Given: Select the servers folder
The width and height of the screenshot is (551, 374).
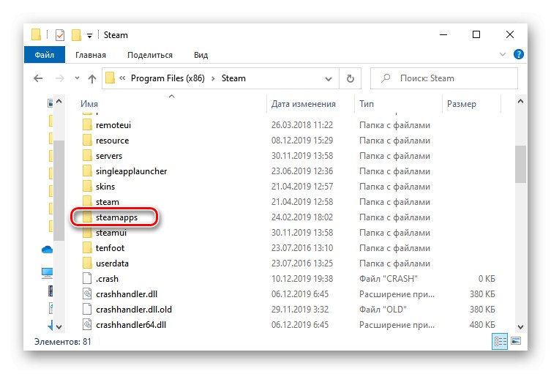Looking at the screenshot, I should [109, 156].
